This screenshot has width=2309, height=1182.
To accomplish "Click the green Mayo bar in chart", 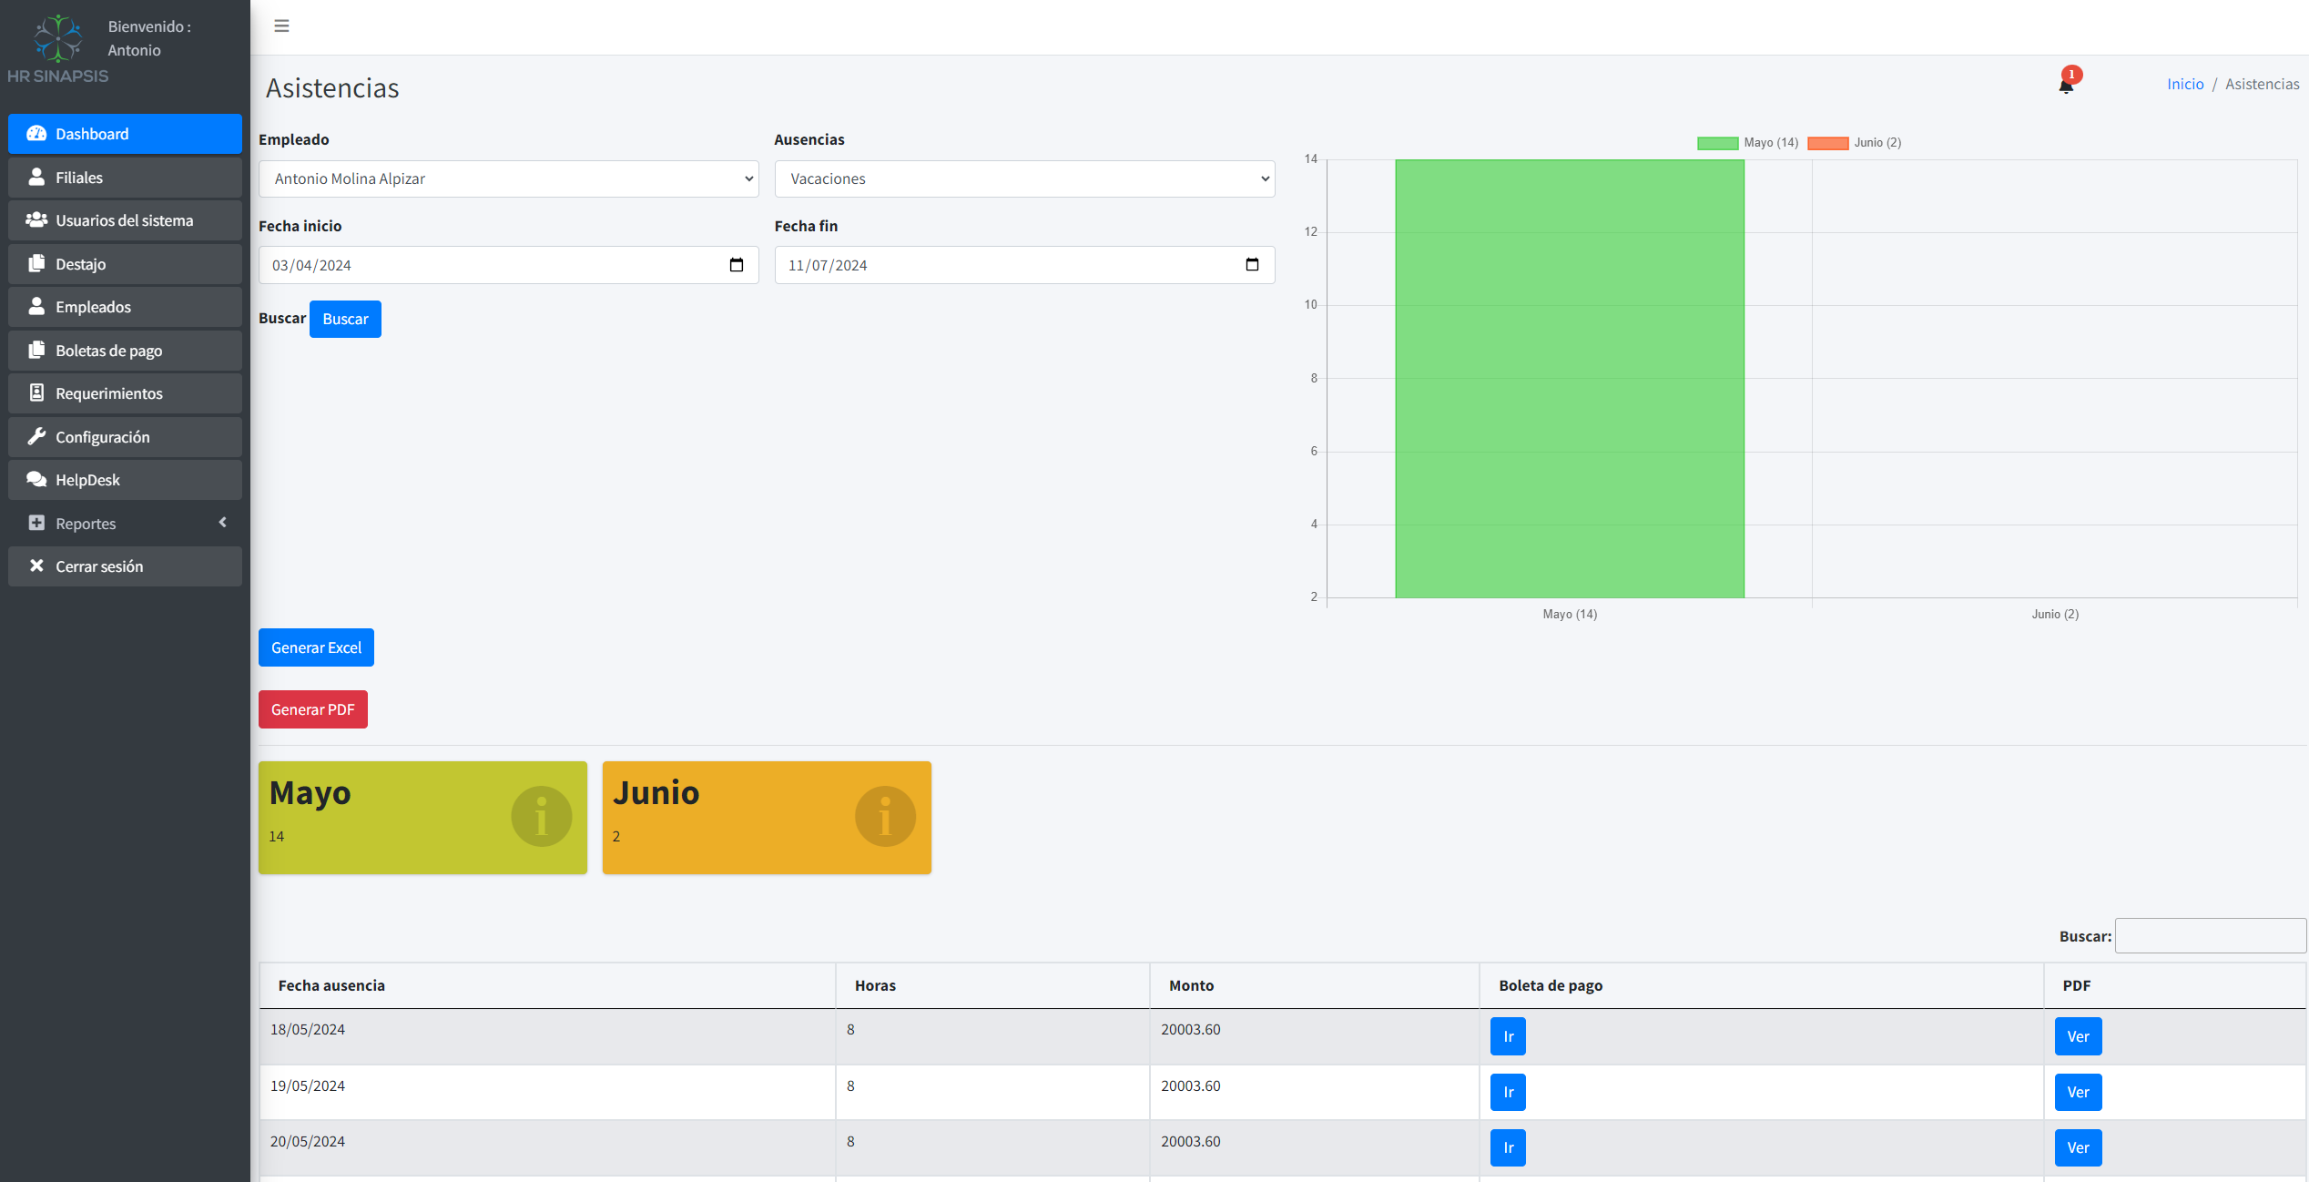I will pyautogui.click(x=1570, y=379).
